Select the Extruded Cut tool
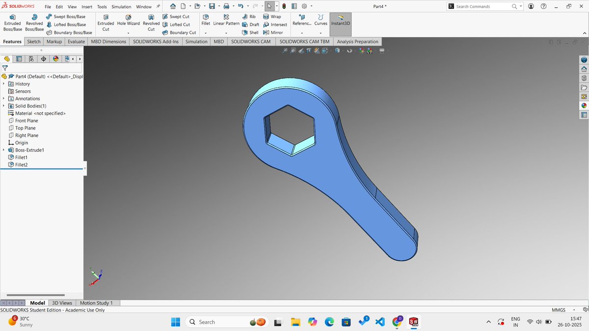Image resolution: width=589 pixels, height=331 pixels. (106, 23)
